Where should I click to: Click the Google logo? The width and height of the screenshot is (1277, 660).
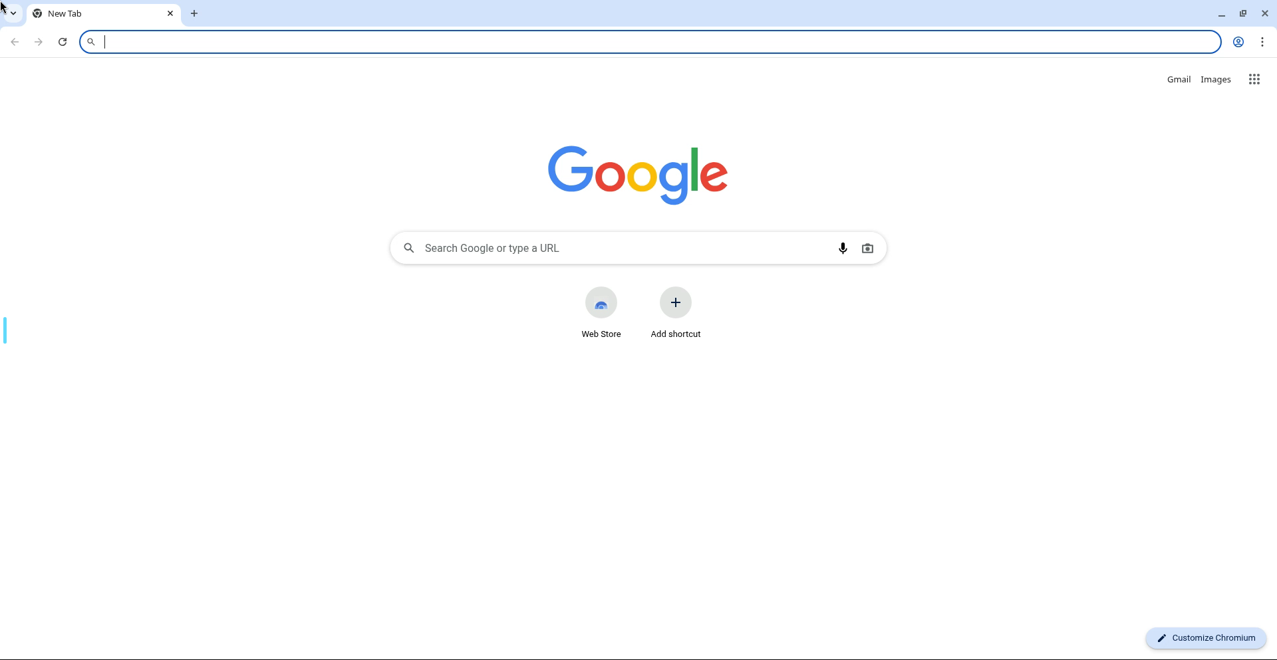click(638, 175)
